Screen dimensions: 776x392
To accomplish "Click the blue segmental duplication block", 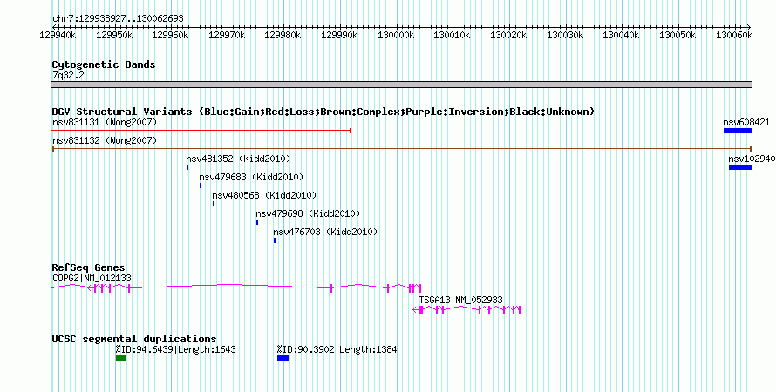I will [282, 358].
